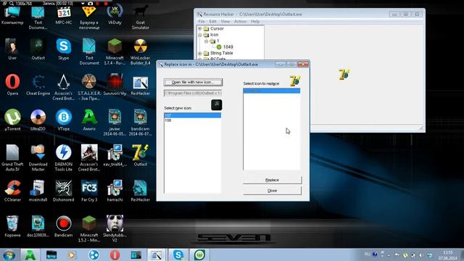
Task: Click the Far Cry 3 desktop icon
Action: click(89, 191)
